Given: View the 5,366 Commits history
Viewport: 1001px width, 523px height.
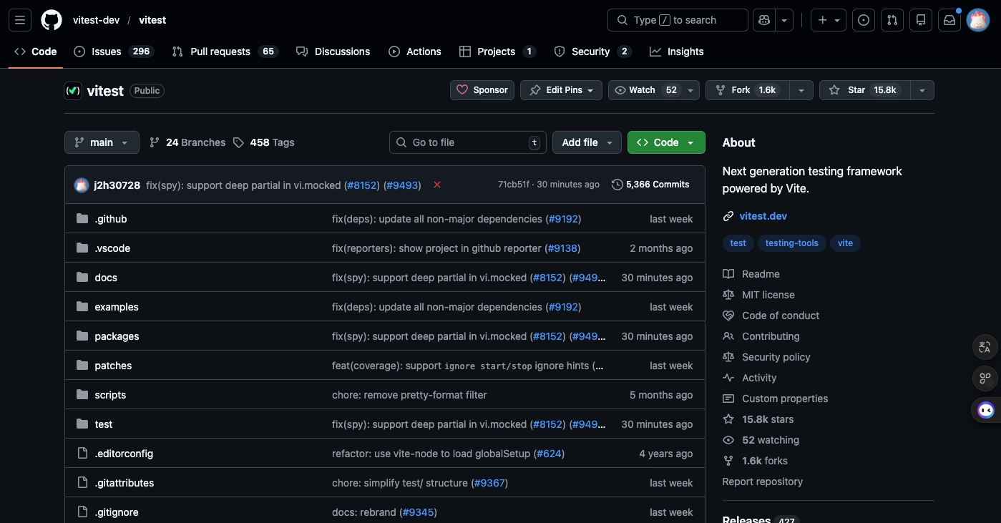Looking at the screenshot, I should pos(650,185).
